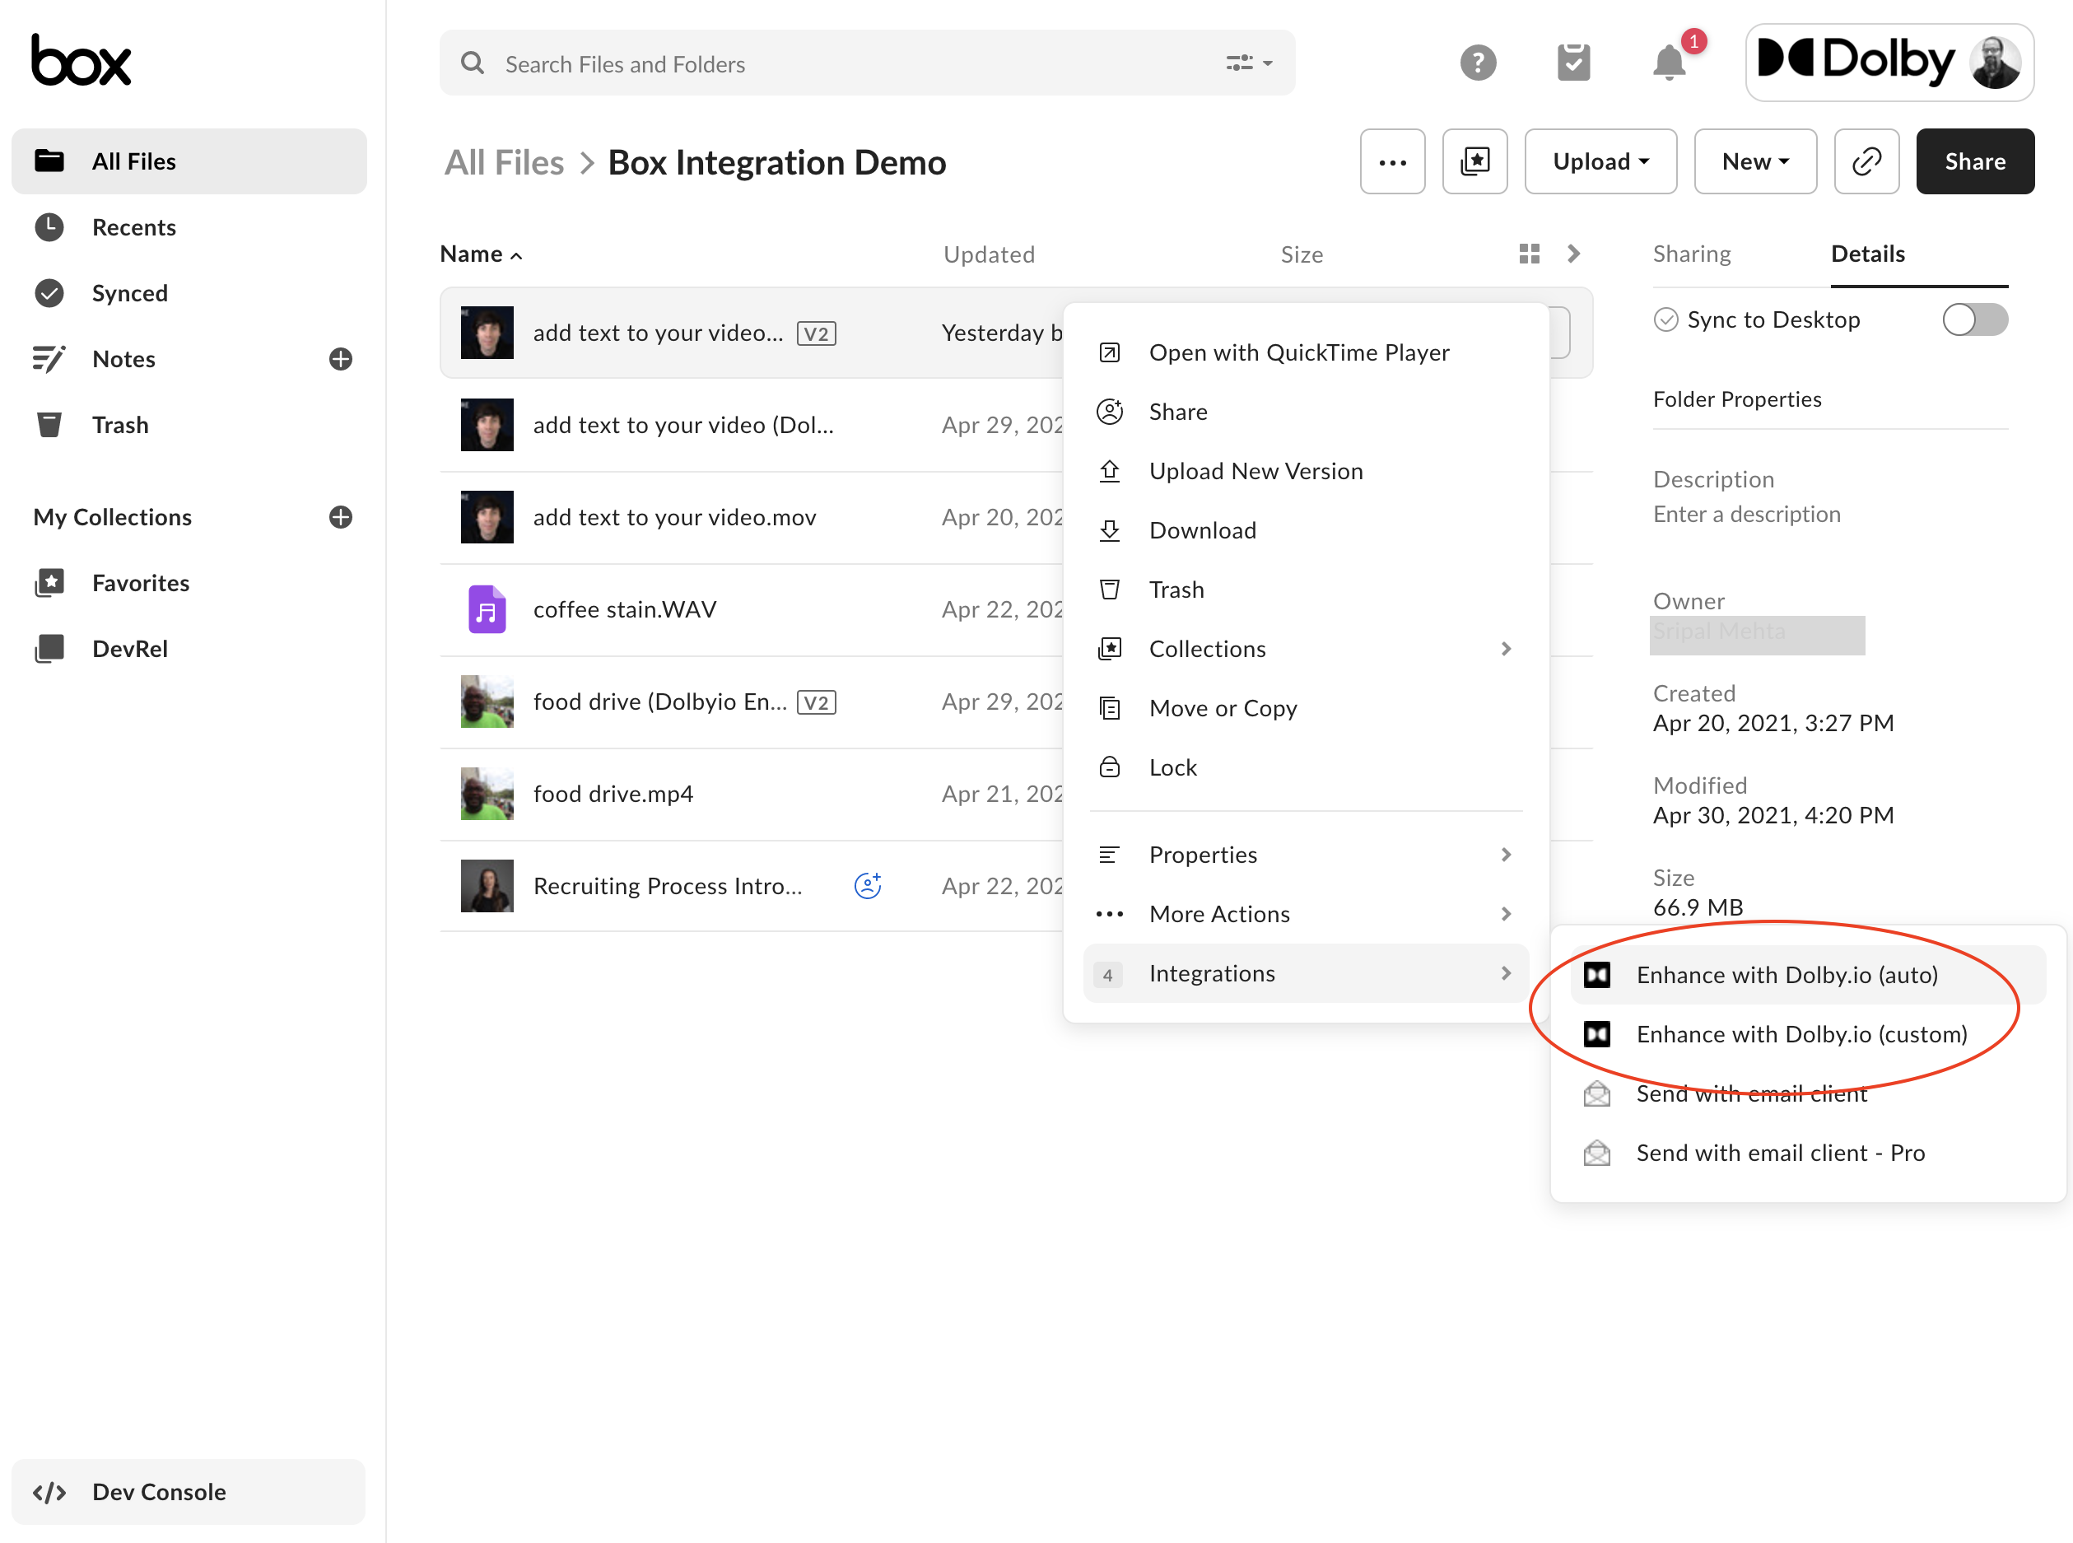
Task: Select Send with email client - Pro
Action: 1808,1153
